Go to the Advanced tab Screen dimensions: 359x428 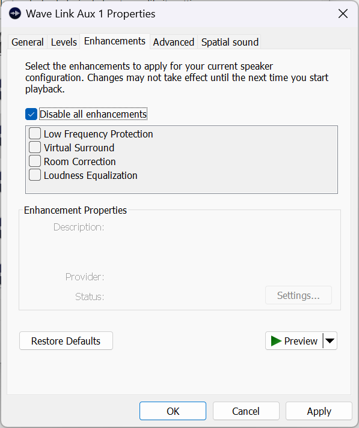click(x=174, y=42)
